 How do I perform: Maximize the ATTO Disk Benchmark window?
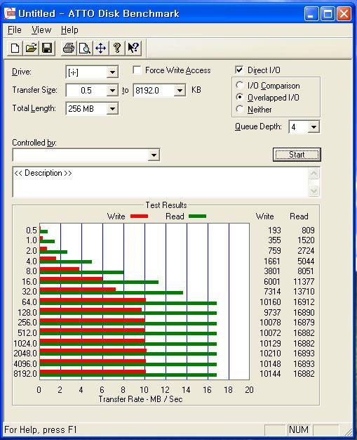pos(328,13)
